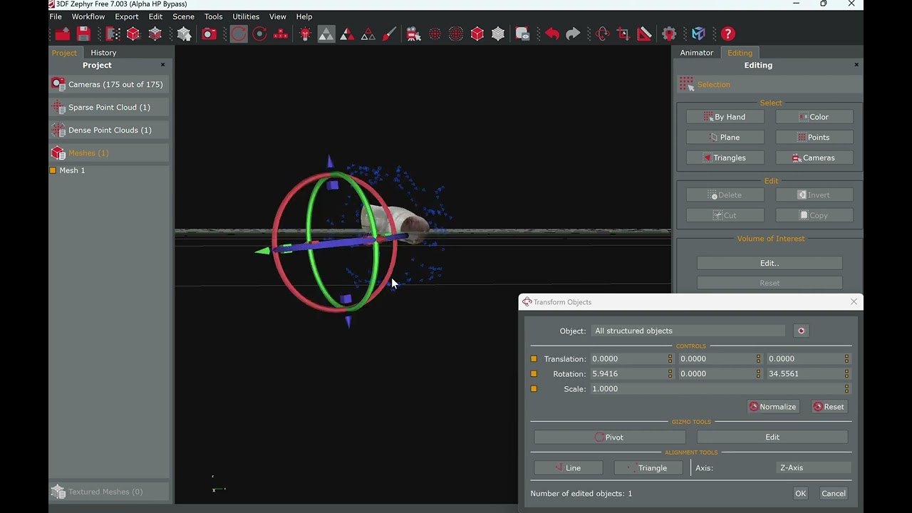Select By Hand selection mode
Viewport: 912px width, 513px height.
pyautogui.click(x=725, y=117)
